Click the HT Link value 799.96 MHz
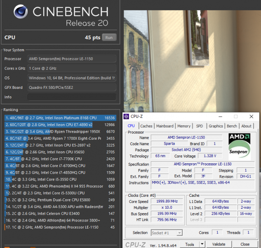261x248 pixels. (167, 220)
